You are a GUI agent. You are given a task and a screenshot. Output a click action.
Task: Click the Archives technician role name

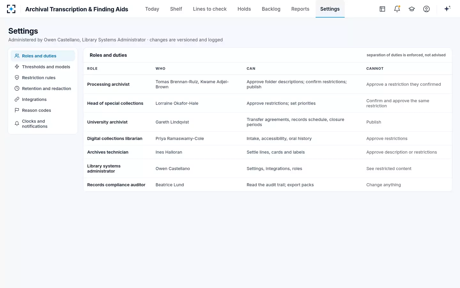click(x=108, y=152)
